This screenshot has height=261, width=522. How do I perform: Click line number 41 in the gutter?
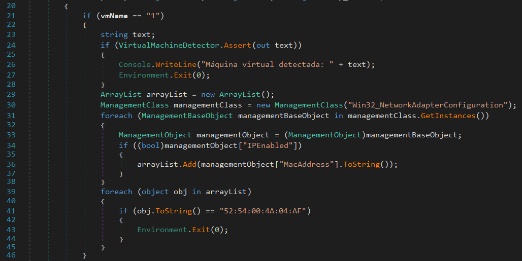[x=11, y=211]
